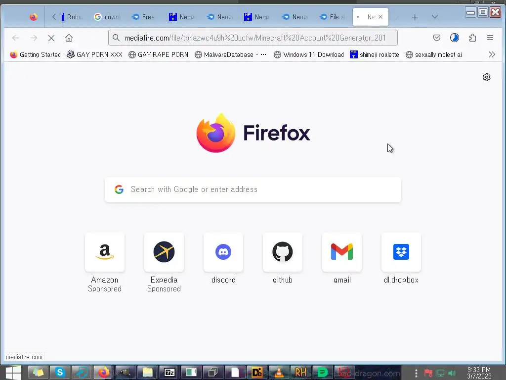Stop loading the page with the X button

[x=51, y=38]
